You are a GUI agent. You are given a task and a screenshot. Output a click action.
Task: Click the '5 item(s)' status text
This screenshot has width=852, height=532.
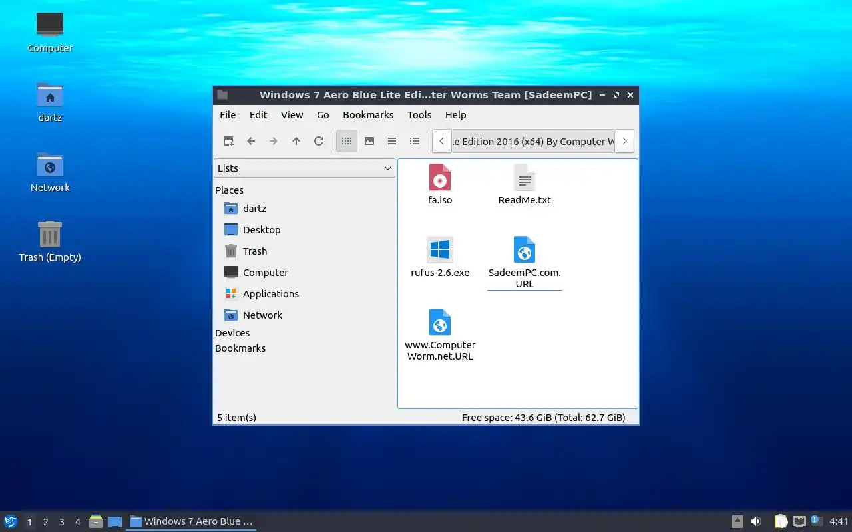coord(236,418)
